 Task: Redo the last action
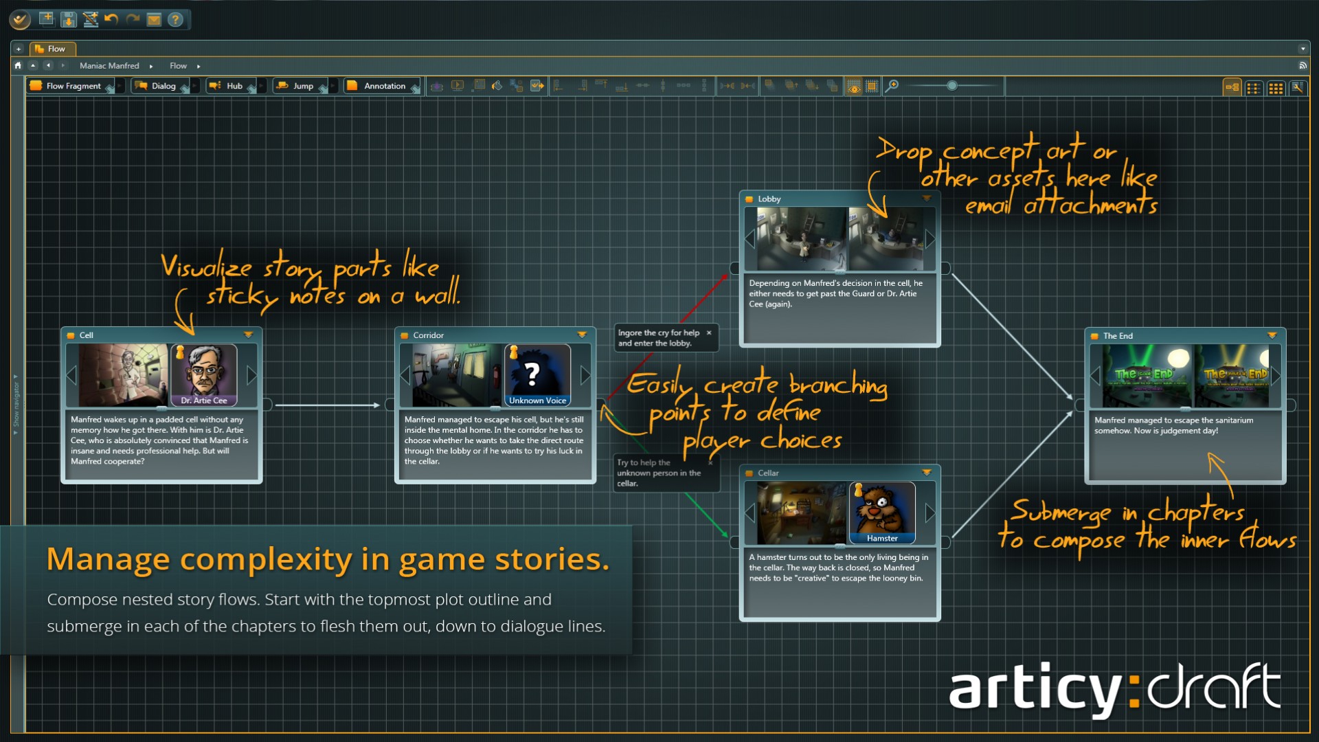click(133, 19)
